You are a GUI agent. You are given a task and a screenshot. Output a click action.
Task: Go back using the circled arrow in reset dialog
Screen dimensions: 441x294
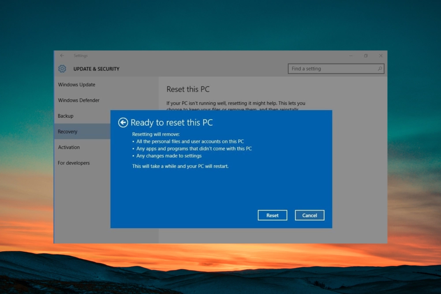[x=123, y=123]
